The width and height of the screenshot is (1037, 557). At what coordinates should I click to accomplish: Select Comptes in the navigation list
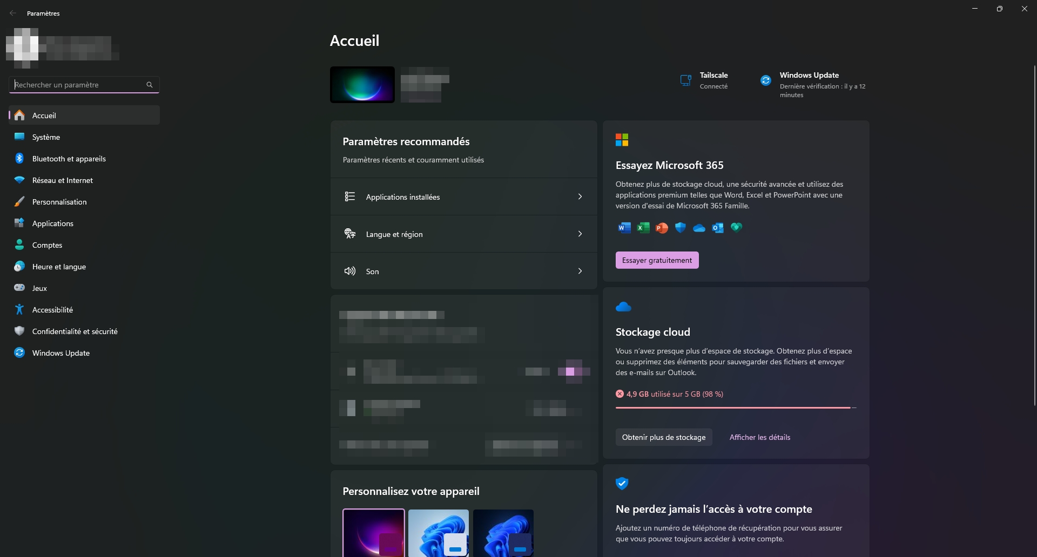coord(47,245)
